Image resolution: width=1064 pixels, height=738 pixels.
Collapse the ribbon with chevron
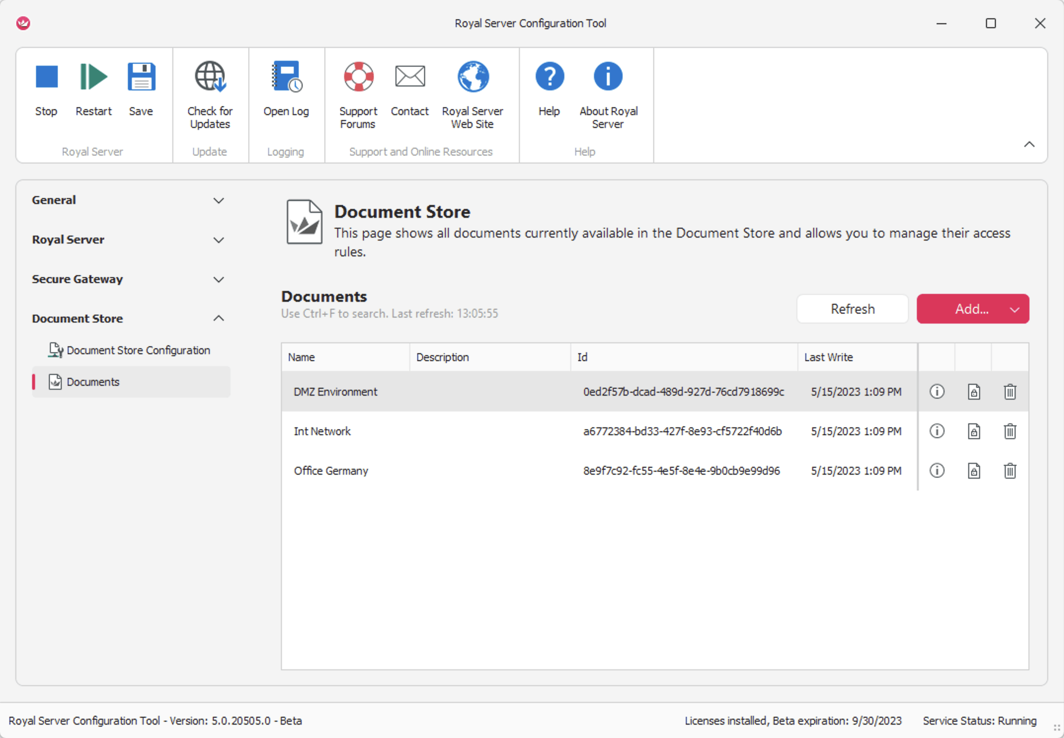pos(1029,145)
